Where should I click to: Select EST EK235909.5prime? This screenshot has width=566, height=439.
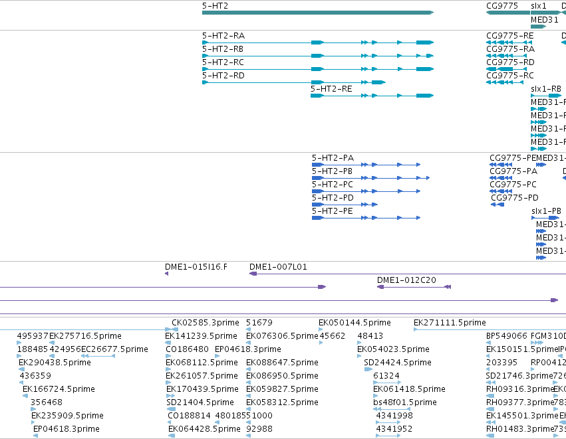(x=67, y=416)
